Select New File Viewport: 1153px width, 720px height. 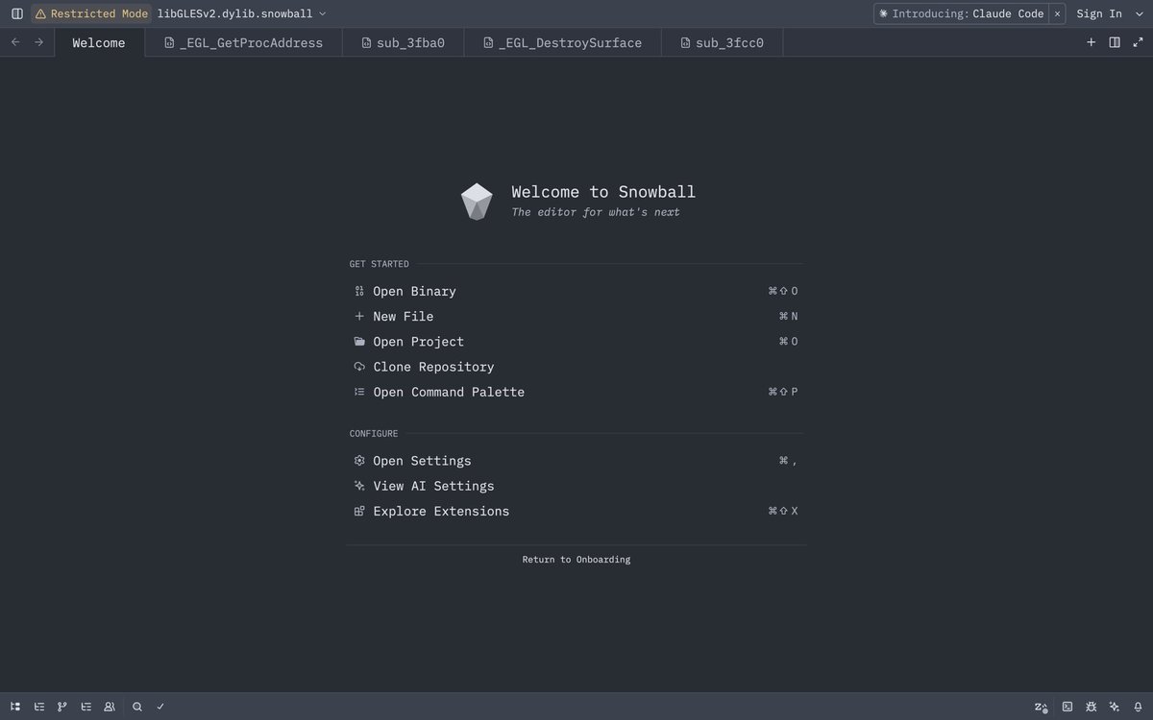tap(576, 316)
